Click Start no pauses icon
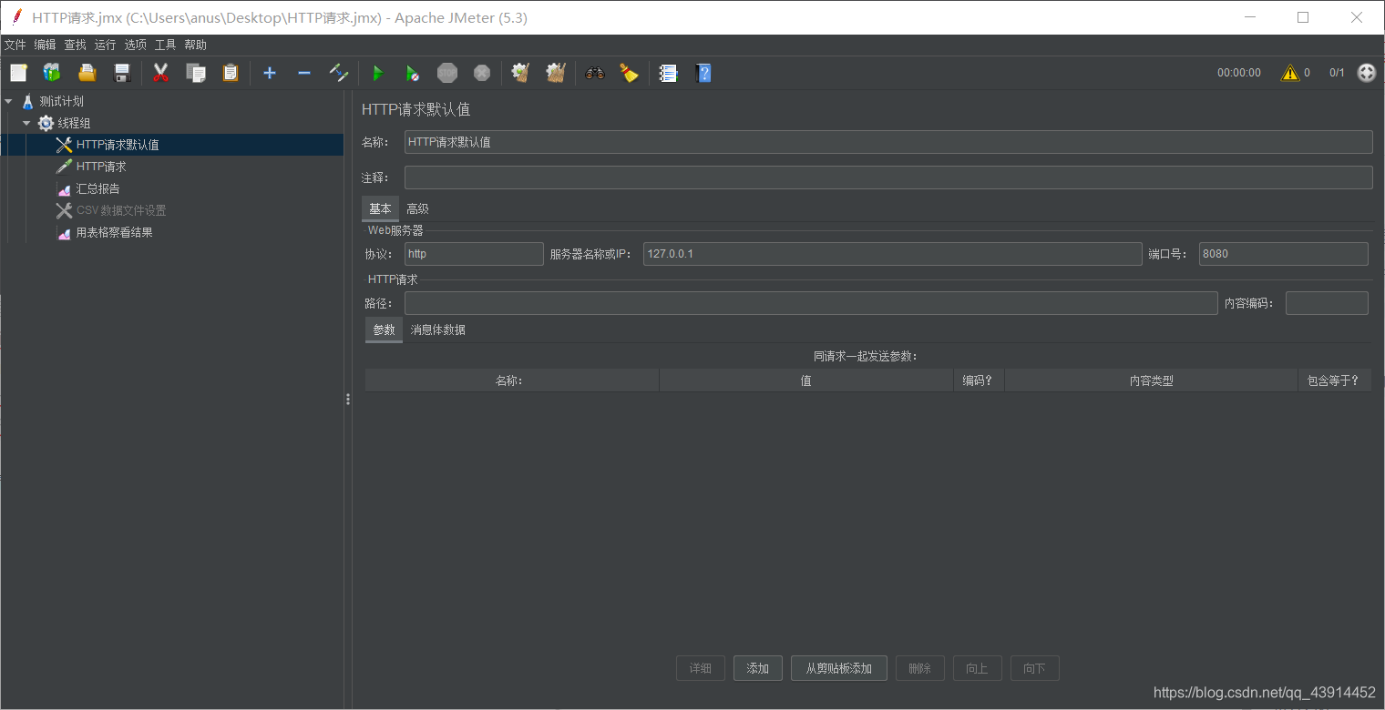Viewport: 1385px width, 710px height. pyautogui.click(x=413, y=73)
